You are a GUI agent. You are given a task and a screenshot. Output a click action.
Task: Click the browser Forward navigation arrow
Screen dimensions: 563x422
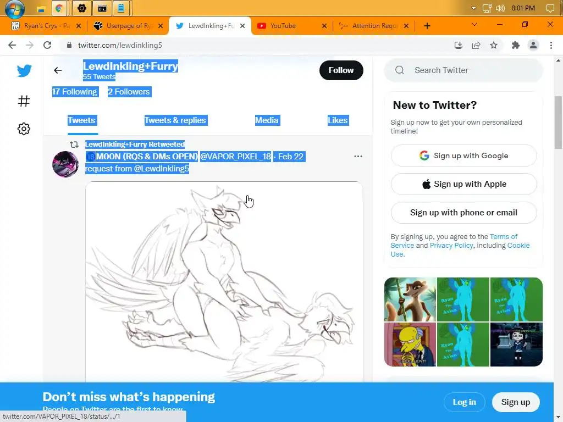point(30,45)
